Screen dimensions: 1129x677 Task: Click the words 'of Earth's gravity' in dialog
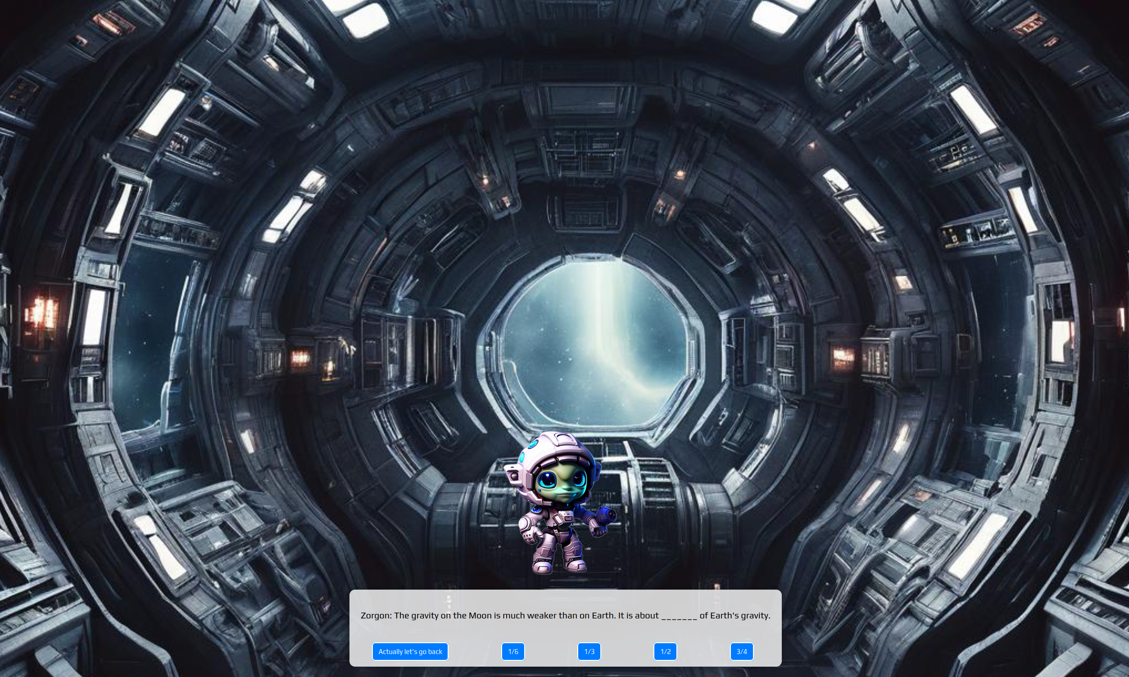tap(735, 615)
